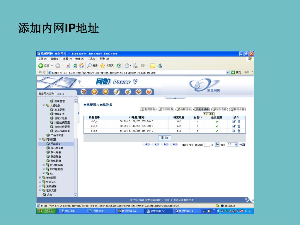The image size is (300, 225).
Task: Open the 编辑 menu
Action: click(55, 59)
